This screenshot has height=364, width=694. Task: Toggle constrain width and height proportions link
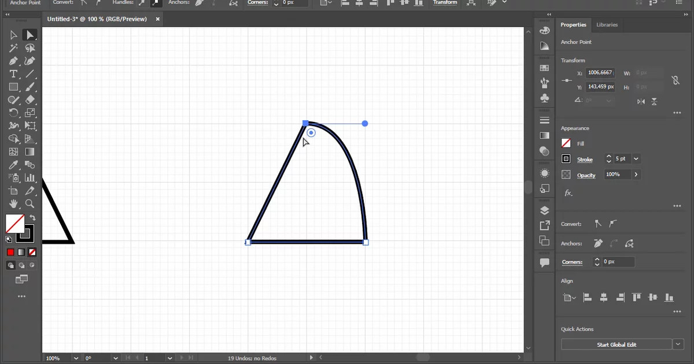point(675,80)
